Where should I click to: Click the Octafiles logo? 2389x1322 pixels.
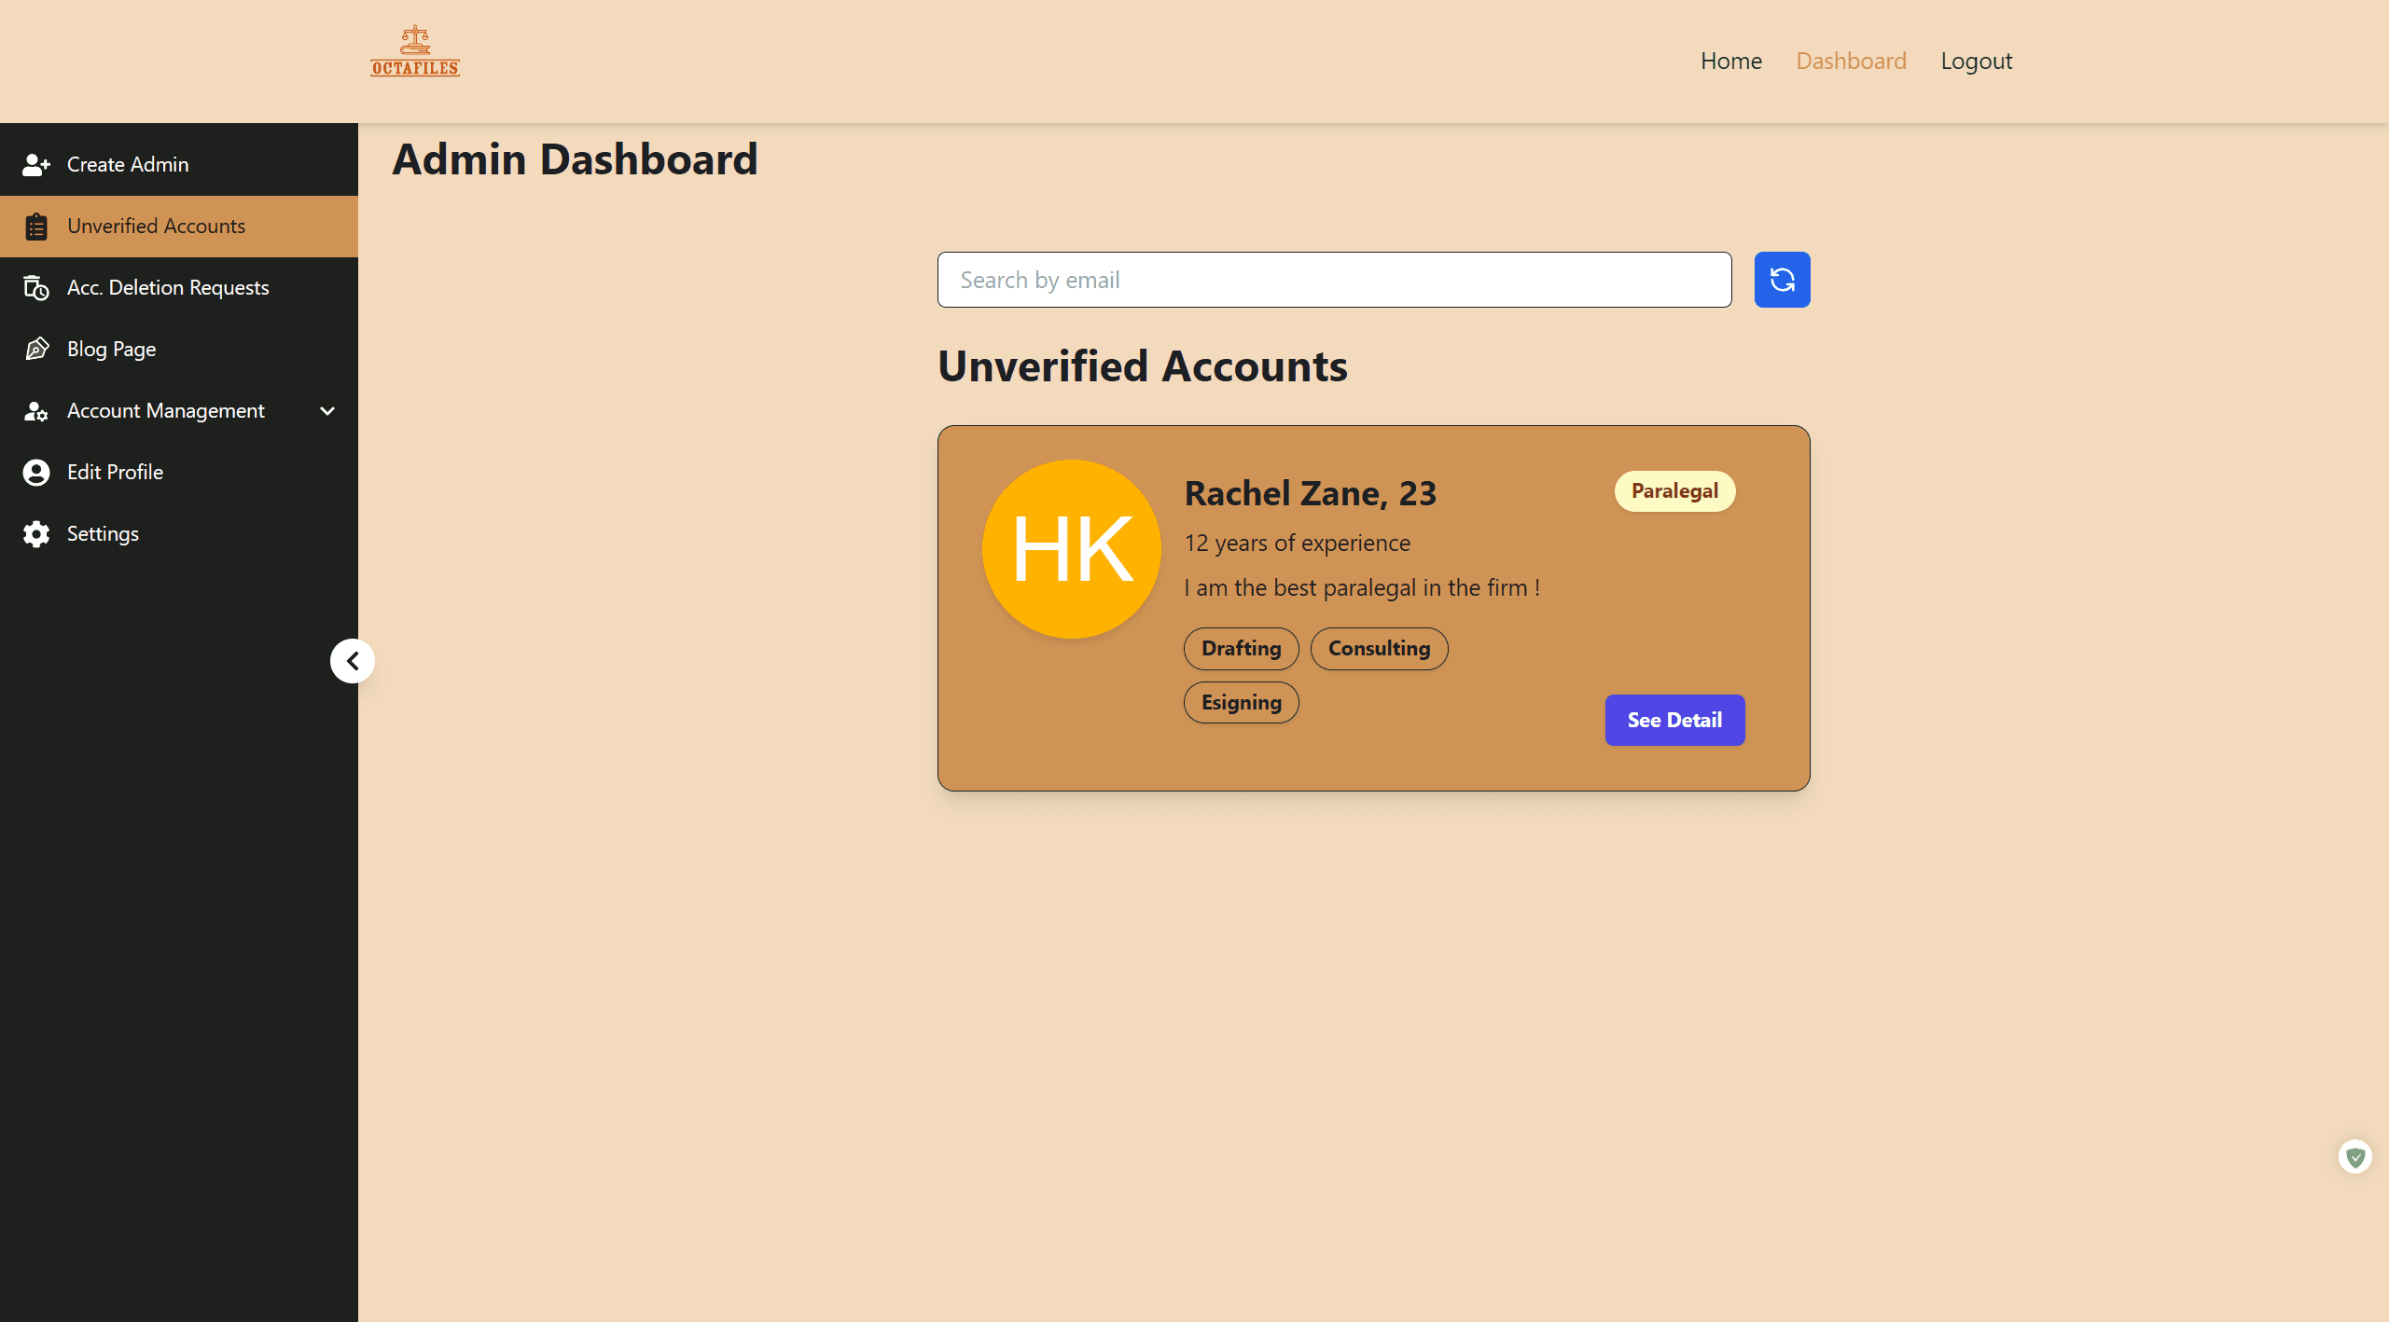coord(414,50)
